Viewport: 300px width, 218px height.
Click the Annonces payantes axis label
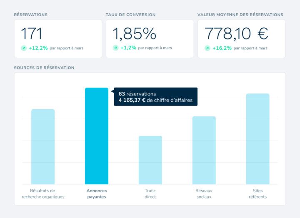click(x=97, y=194)
